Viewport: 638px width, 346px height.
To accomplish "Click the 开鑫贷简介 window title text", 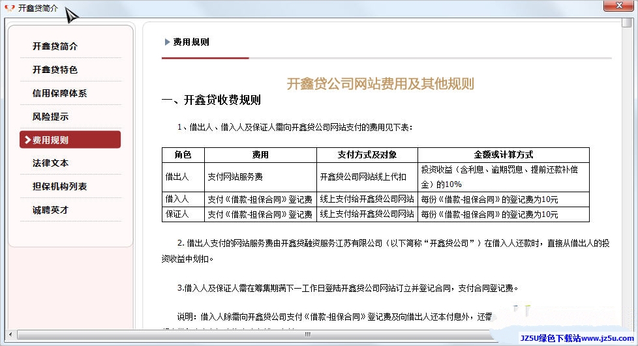I will (x=38, y=8).
